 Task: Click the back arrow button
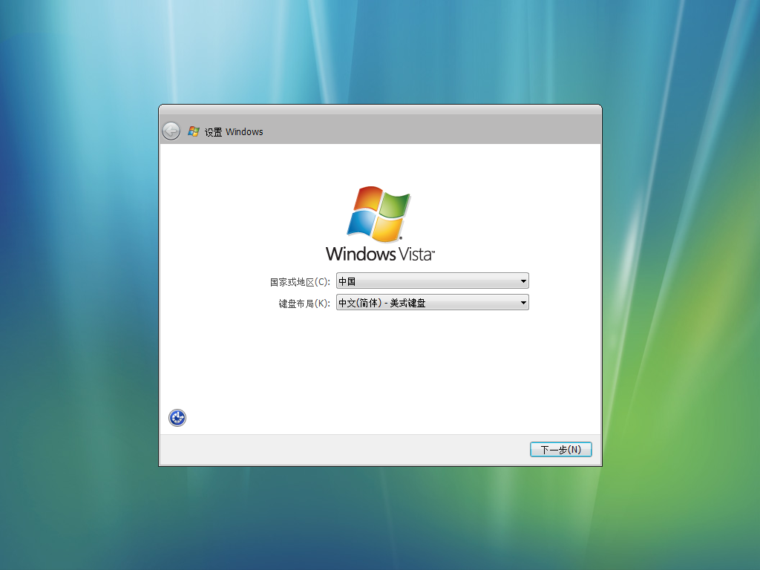tap(171, 131)
